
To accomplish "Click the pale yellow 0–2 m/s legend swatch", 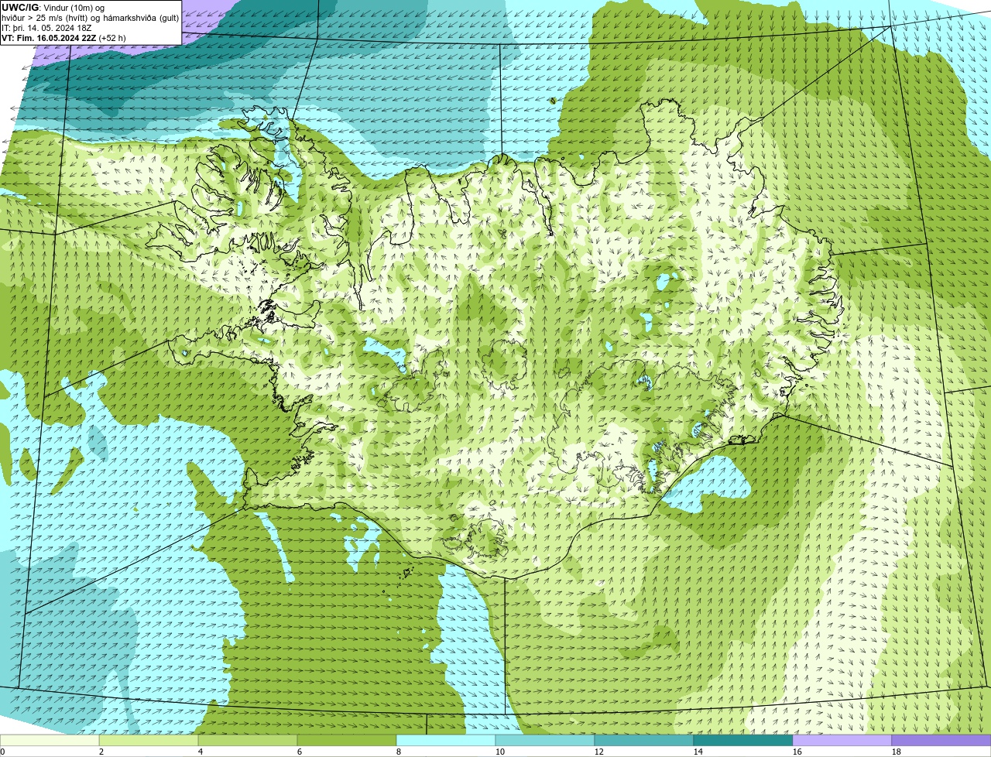I will coord(50,741).
